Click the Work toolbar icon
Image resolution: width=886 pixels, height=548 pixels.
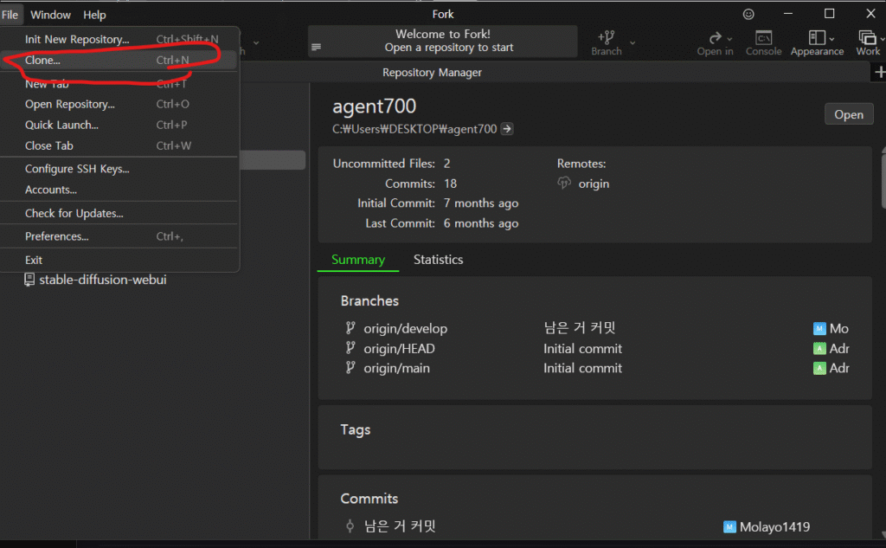(866, 37)
